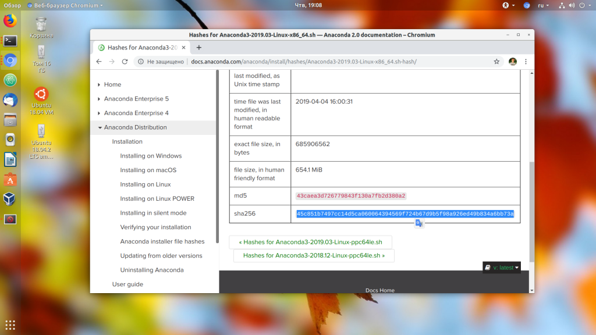
Task: Click the page vertical scrollbar
Action: tap(531, 212)
